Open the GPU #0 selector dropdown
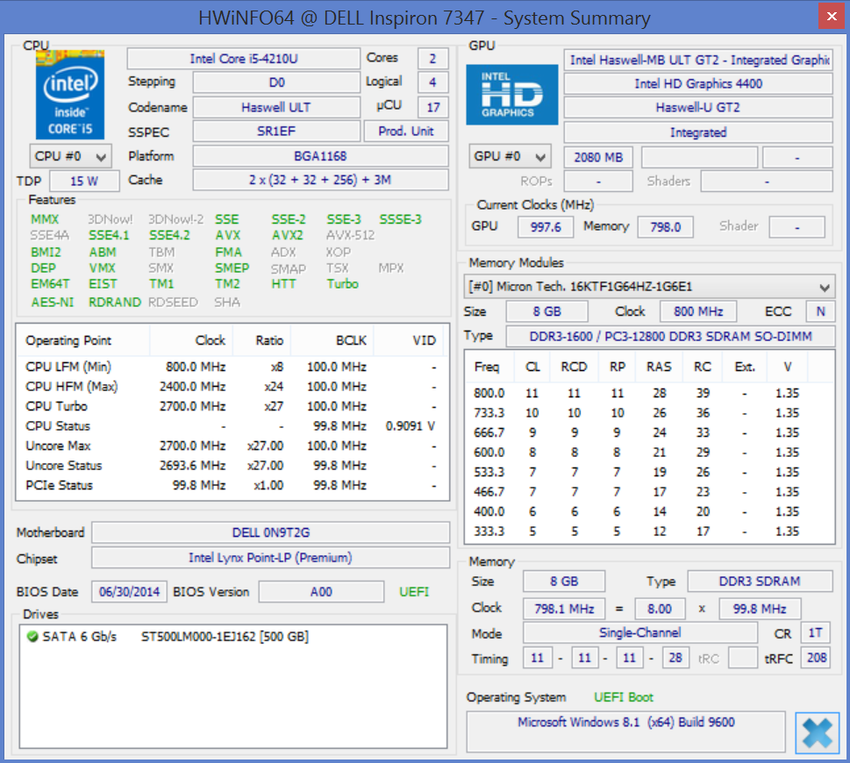This screenshot has height=763, width=850. click(x=510, y=157)
